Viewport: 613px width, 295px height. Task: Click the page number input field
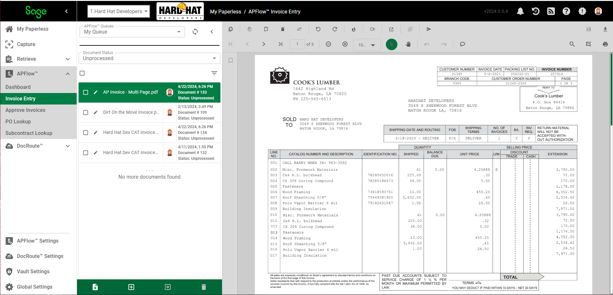(x=297, y=44)
